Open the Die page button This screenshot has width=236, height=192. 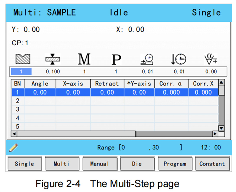point(137,164)
